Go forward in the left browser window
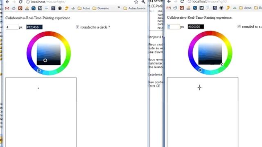Screen dimensions: 262x147 click(14, 2)
